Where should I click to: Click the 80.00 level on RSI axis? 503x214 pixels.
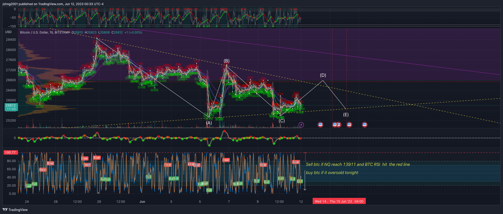pyautogui.click(x=11, y=161)
